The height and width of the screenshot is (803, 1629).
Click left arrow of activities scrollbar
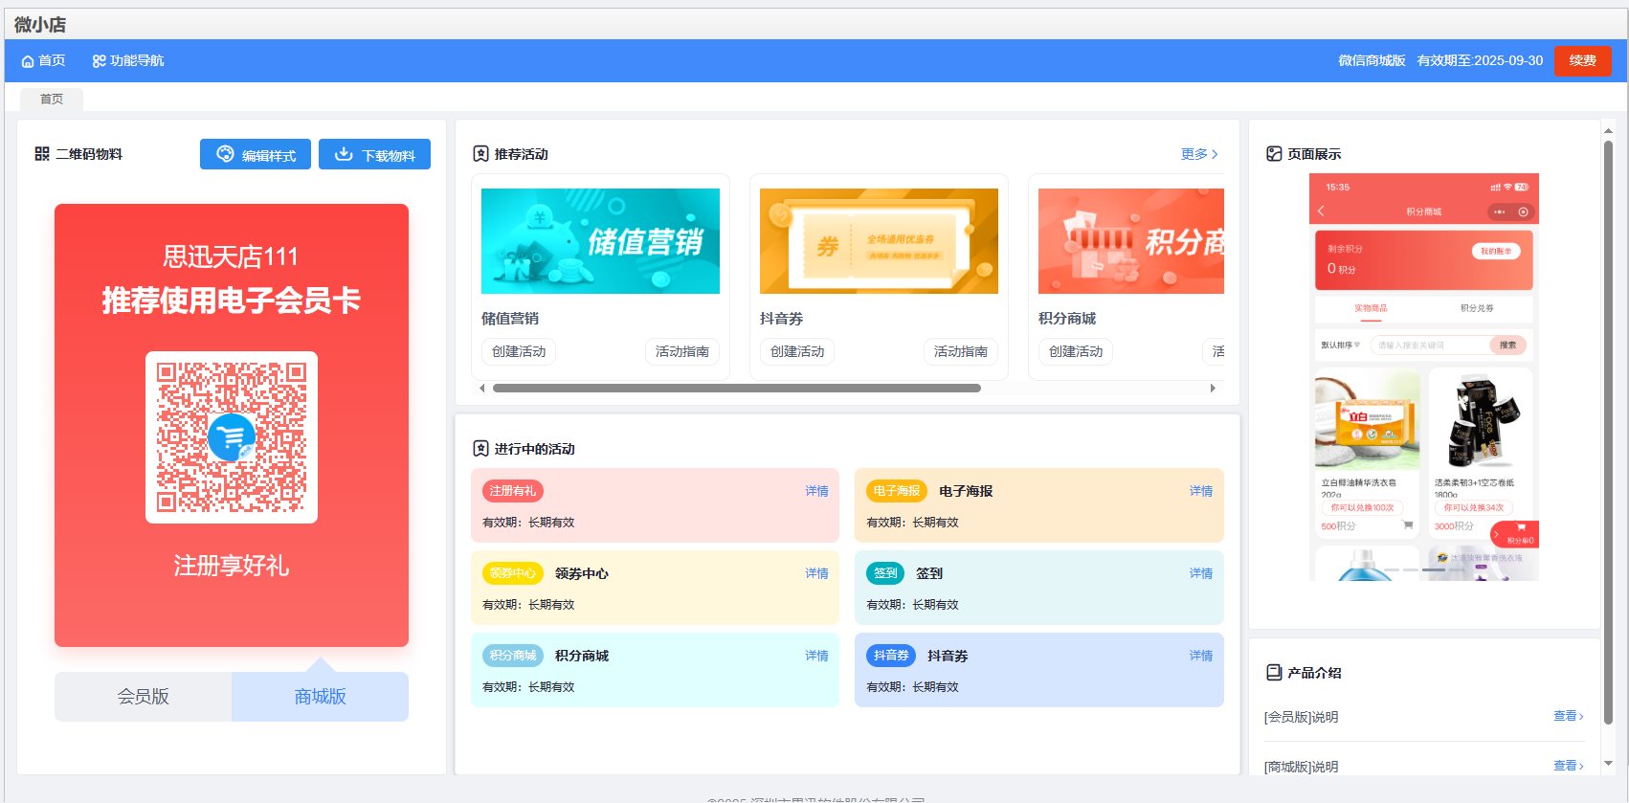[x=481, y=389]
